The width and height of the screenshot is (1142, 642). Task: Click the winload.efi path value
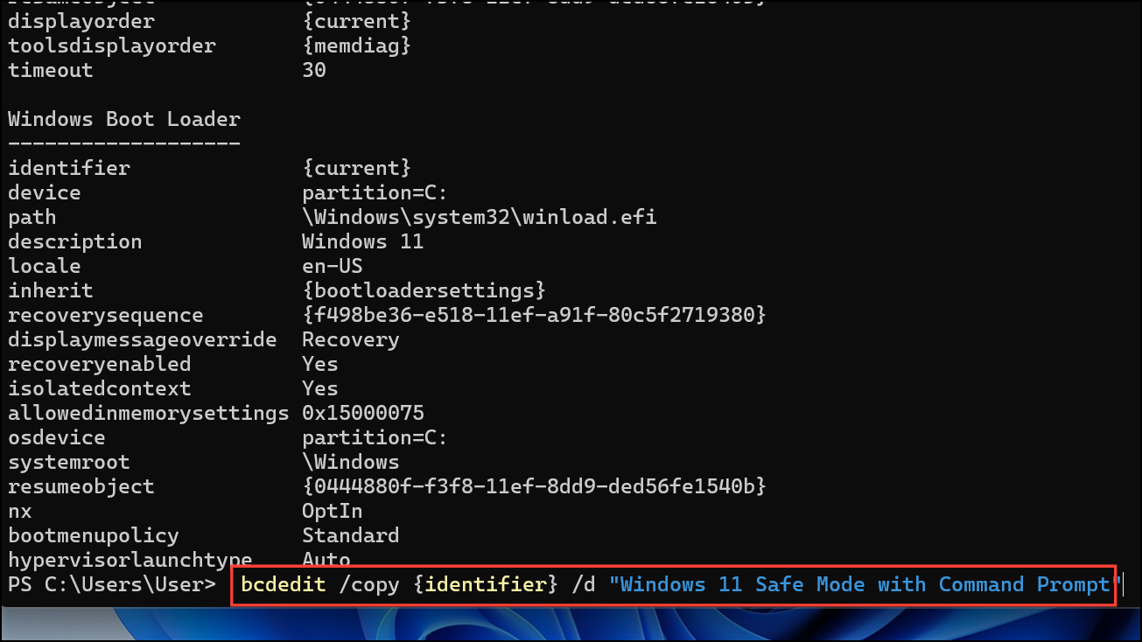[x=479, y=217]
